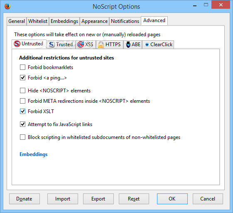Click the Donate button
The width and height of the screenshot is (233, 213).
(x=25, y=199)
